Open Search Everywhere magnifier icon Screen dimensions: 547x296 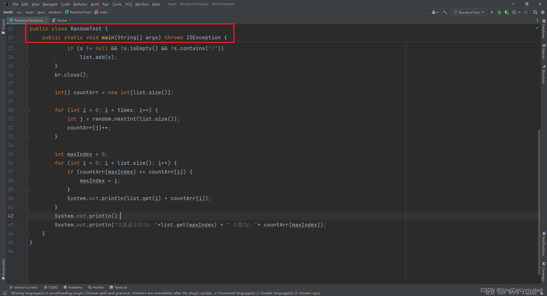tap(535, 12)
